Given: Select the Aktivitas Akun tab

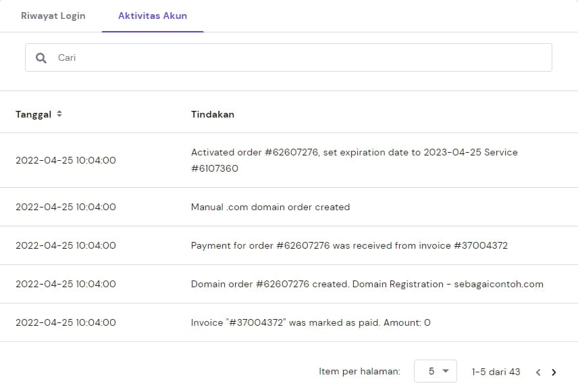Looking at the screenshot, I should click(153, 16).
